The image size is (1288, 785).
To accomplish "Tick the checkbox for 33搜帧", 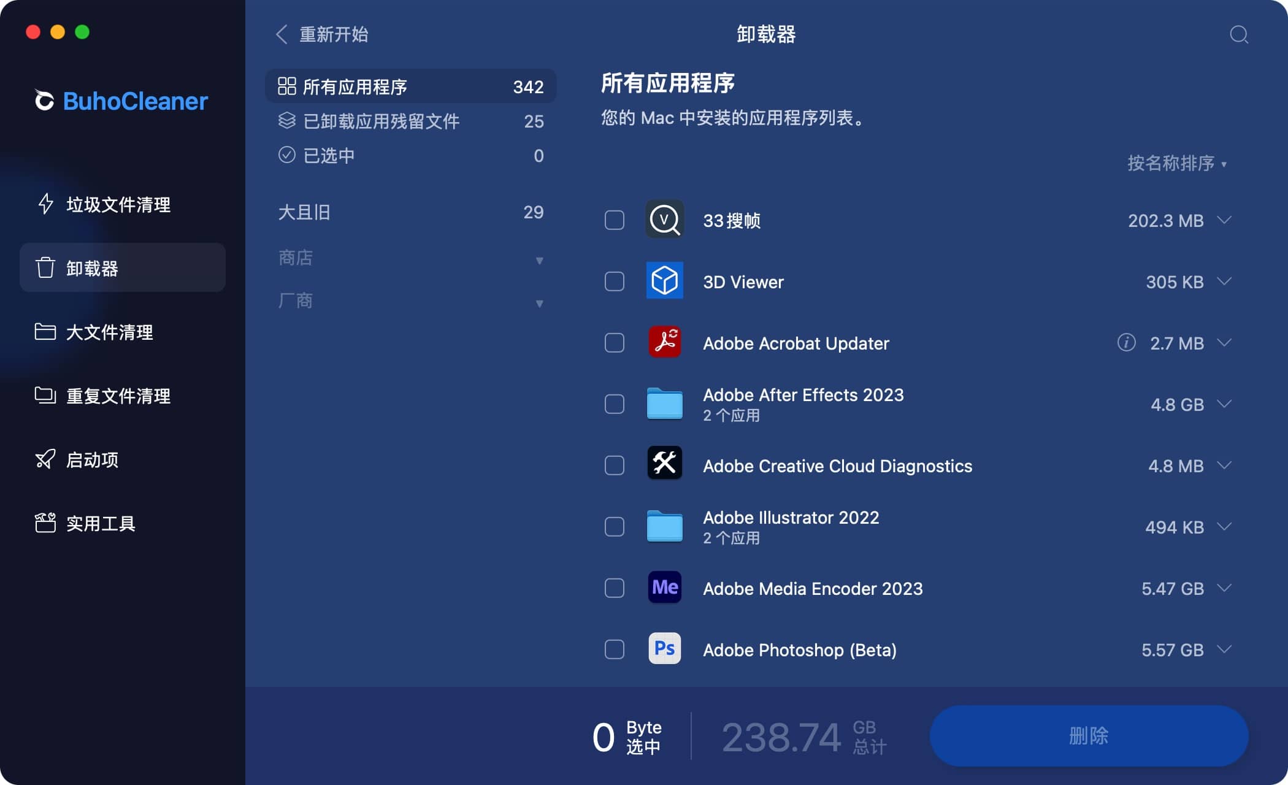I will [x=615, y=220].
